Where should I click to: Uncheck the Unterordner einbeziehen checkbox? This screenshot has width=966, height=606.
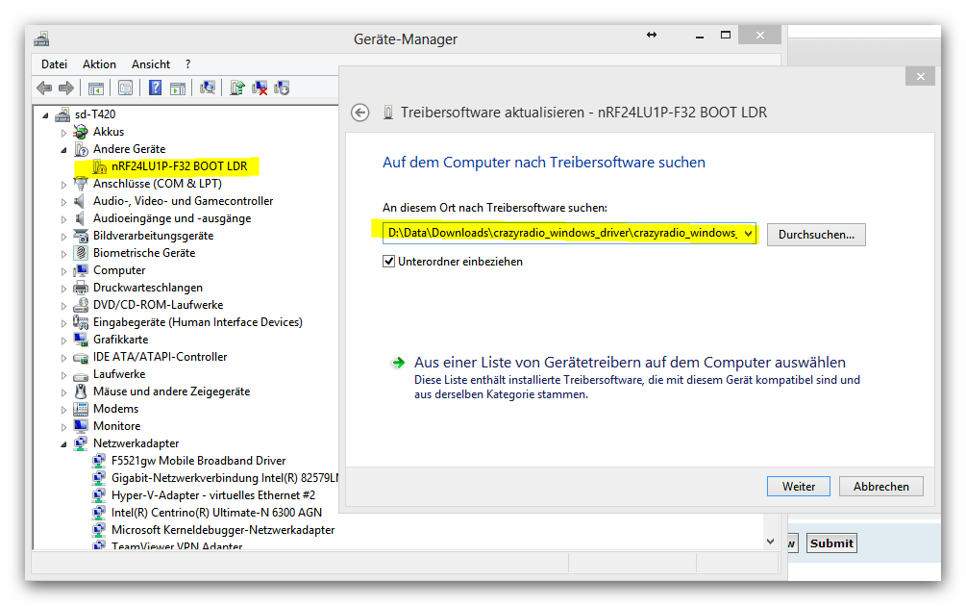(x=389, y=262)
